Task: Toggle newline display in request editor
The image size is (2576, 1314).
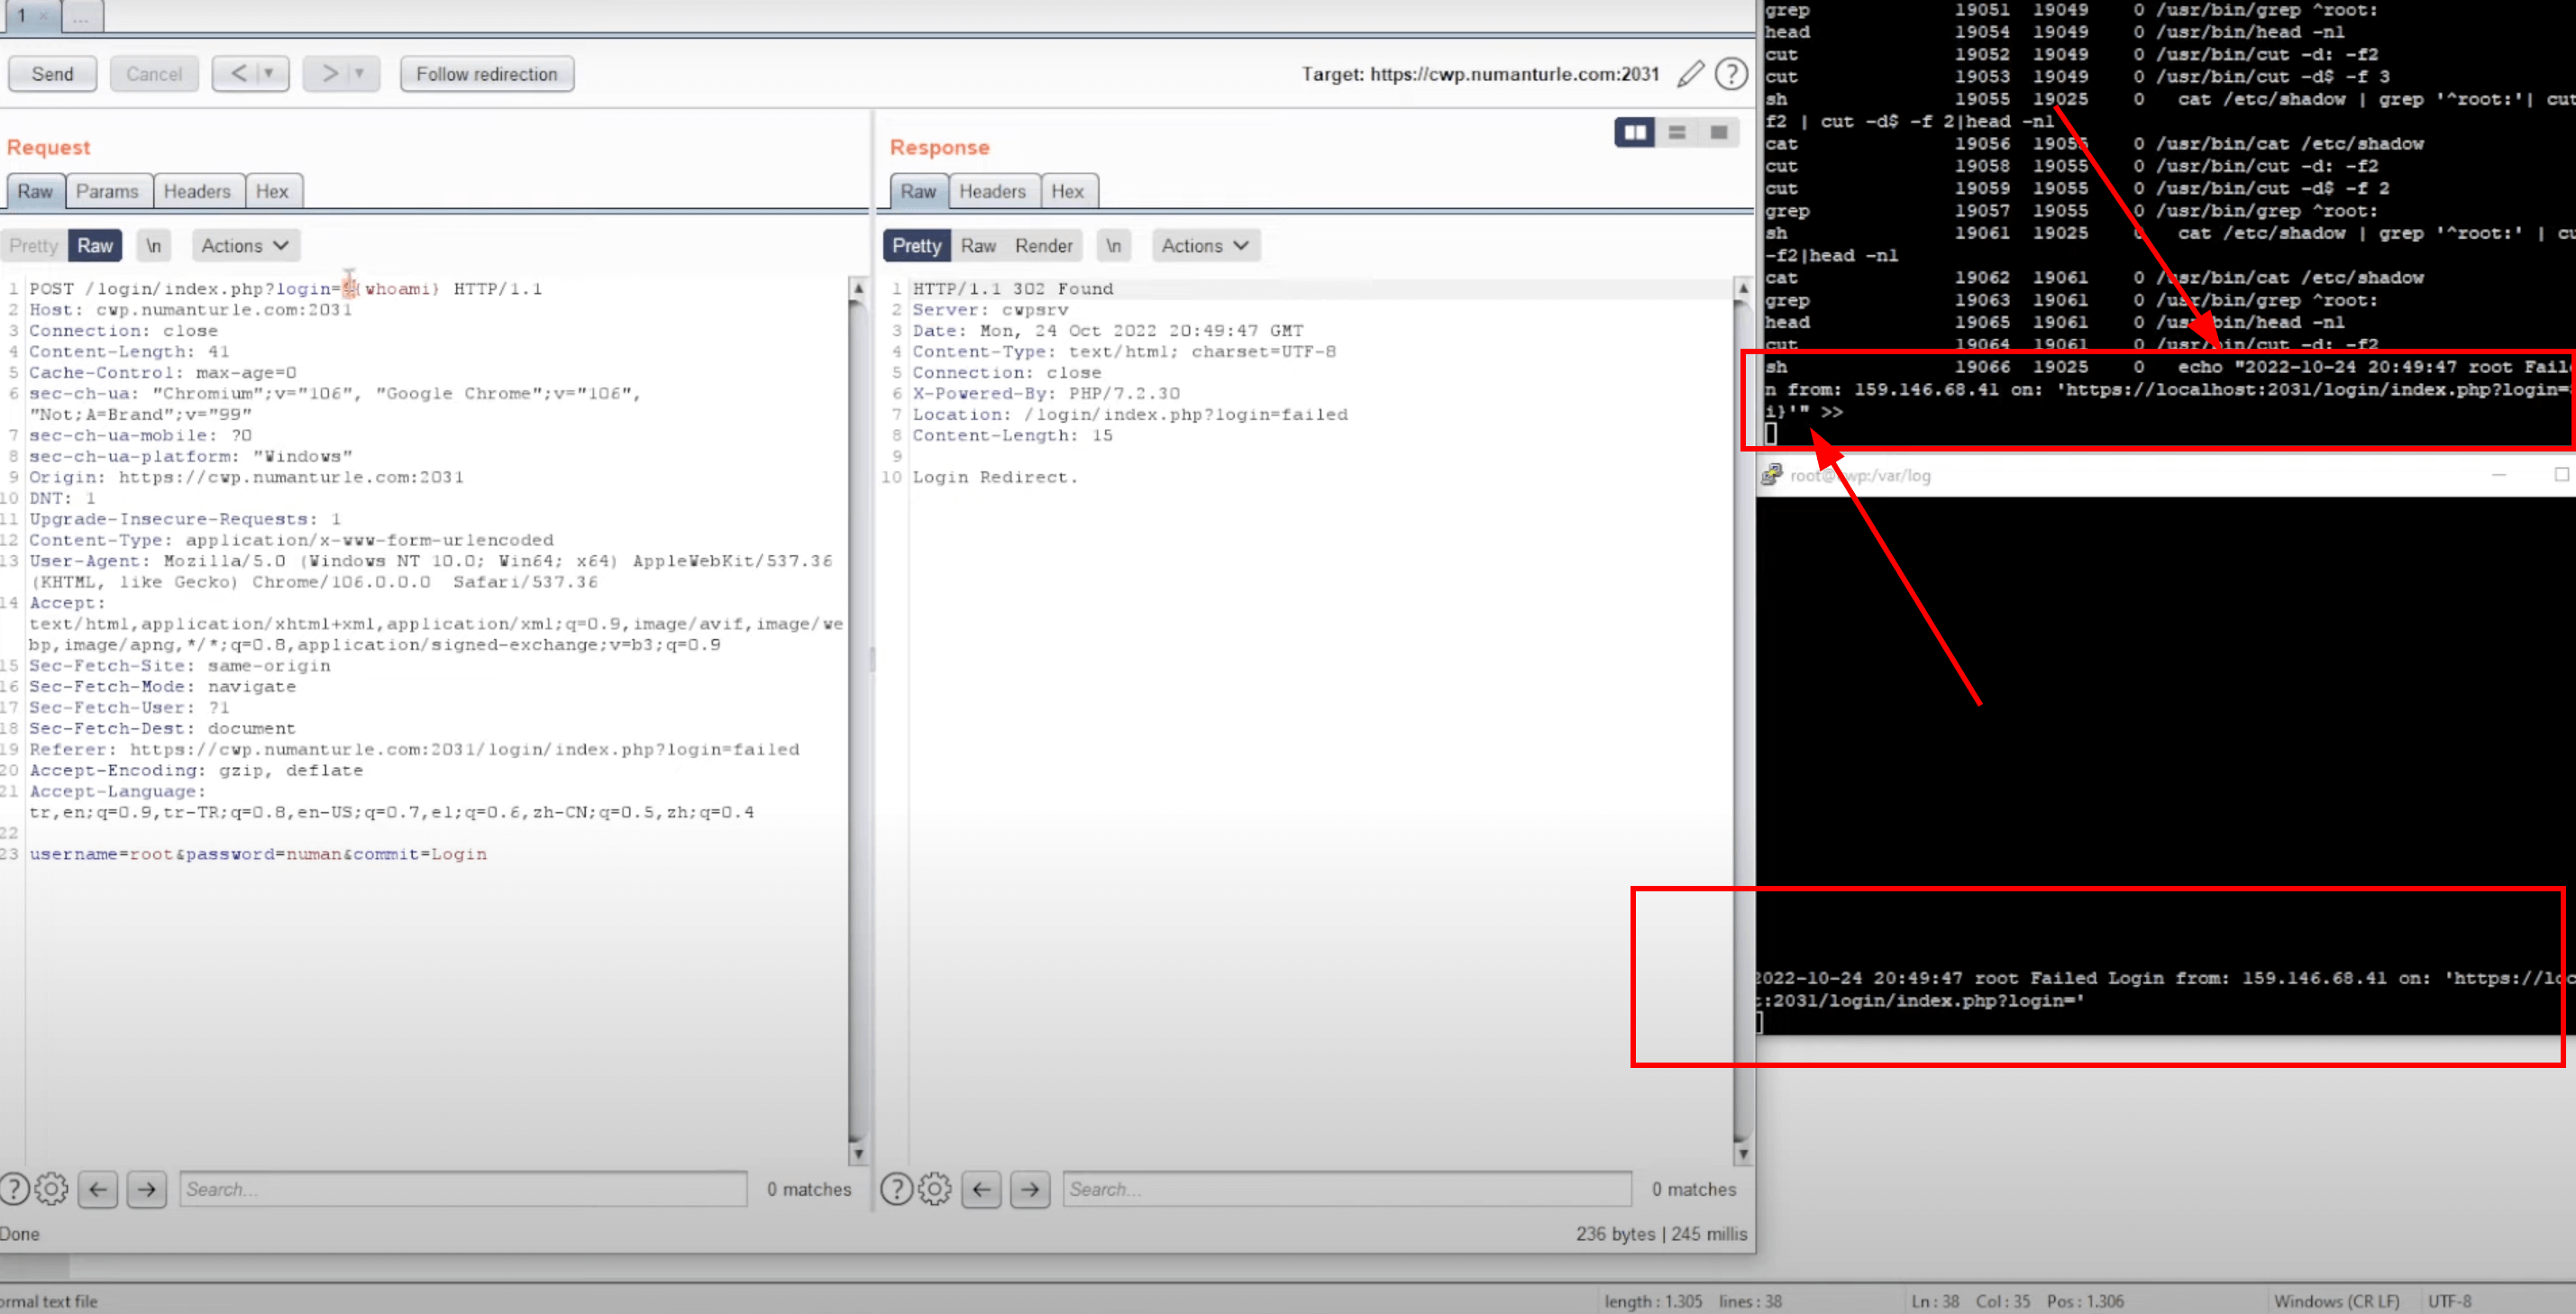Action: [153, 246]
